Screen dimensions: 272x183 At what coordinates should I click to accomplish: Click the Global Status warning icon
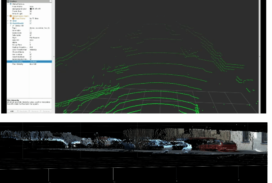[x=11, y=16]
